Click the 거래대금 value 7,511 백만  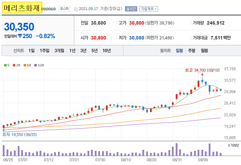point(221,38)
